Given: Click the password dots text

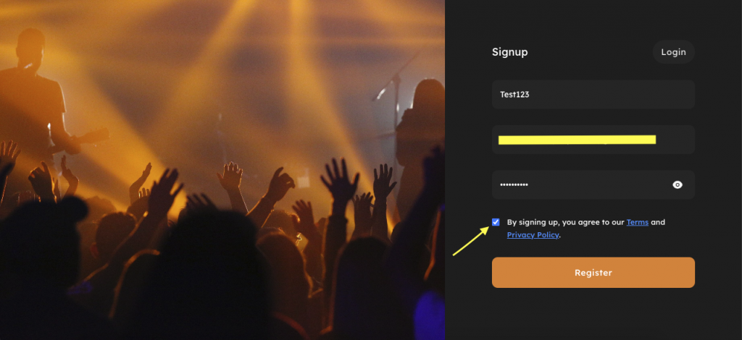Looking at the screenshot, I should point(514,184).
